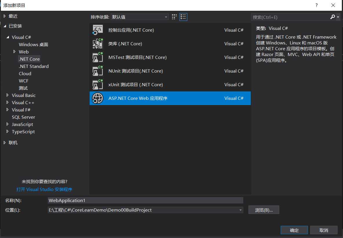Close the 添加新项目 dialog
Screen dimensions: 343x238
coord(333,5)
